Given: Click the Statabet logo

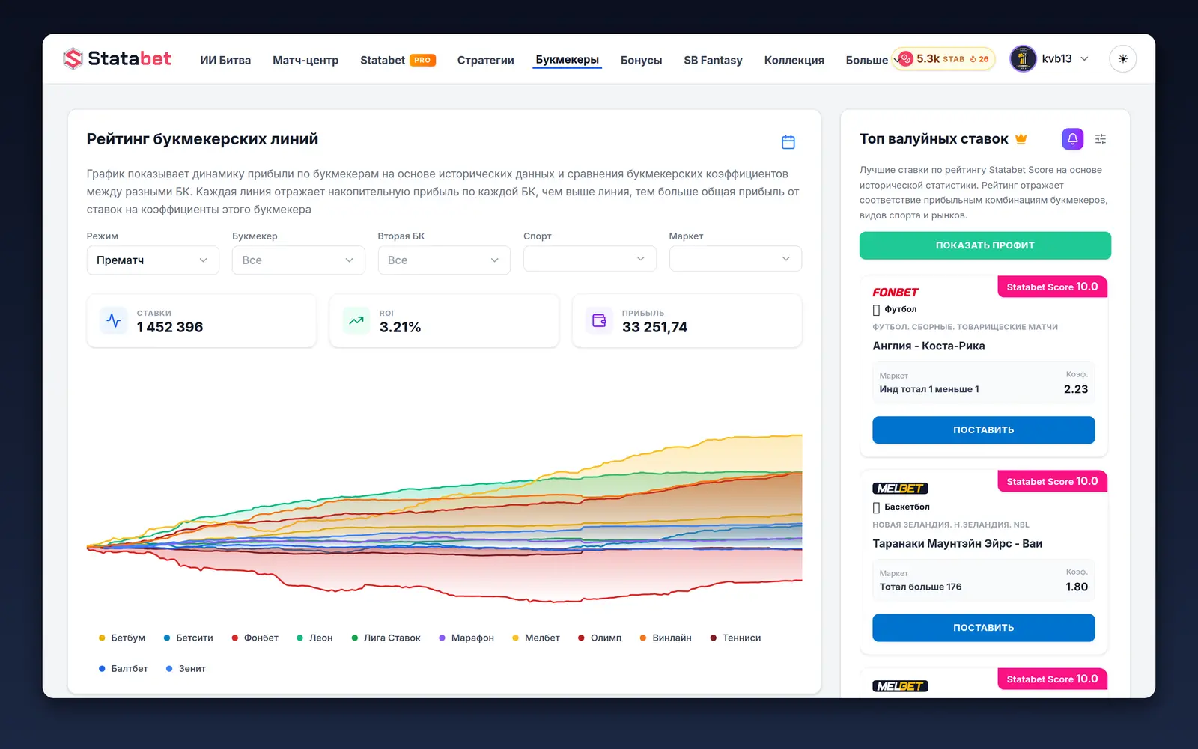Looking at the screenshot, I should pos(117,58).
